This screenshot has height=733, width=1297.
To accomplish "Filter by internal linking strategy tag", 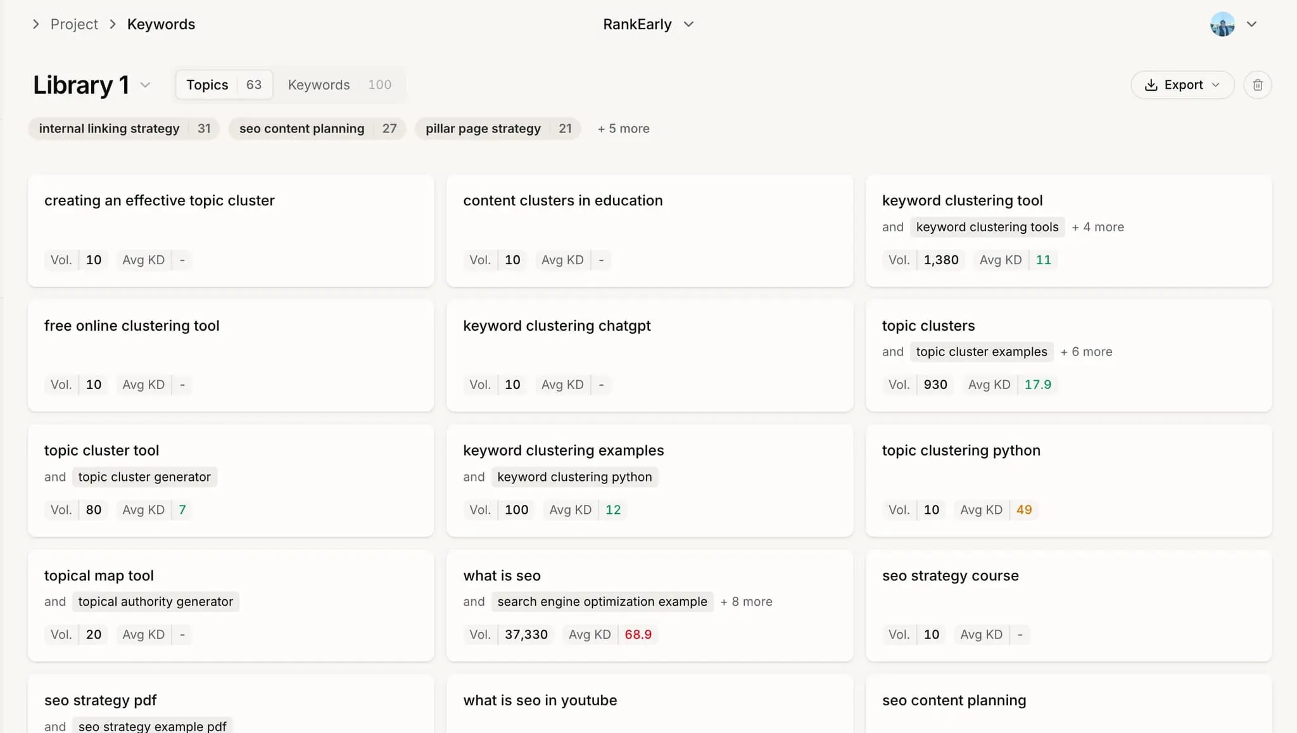I will [x=124, y=129].
